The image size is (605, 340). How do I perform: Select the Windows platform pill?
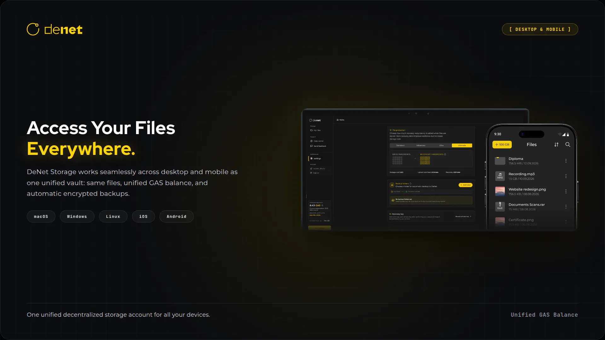coord(77,217)
